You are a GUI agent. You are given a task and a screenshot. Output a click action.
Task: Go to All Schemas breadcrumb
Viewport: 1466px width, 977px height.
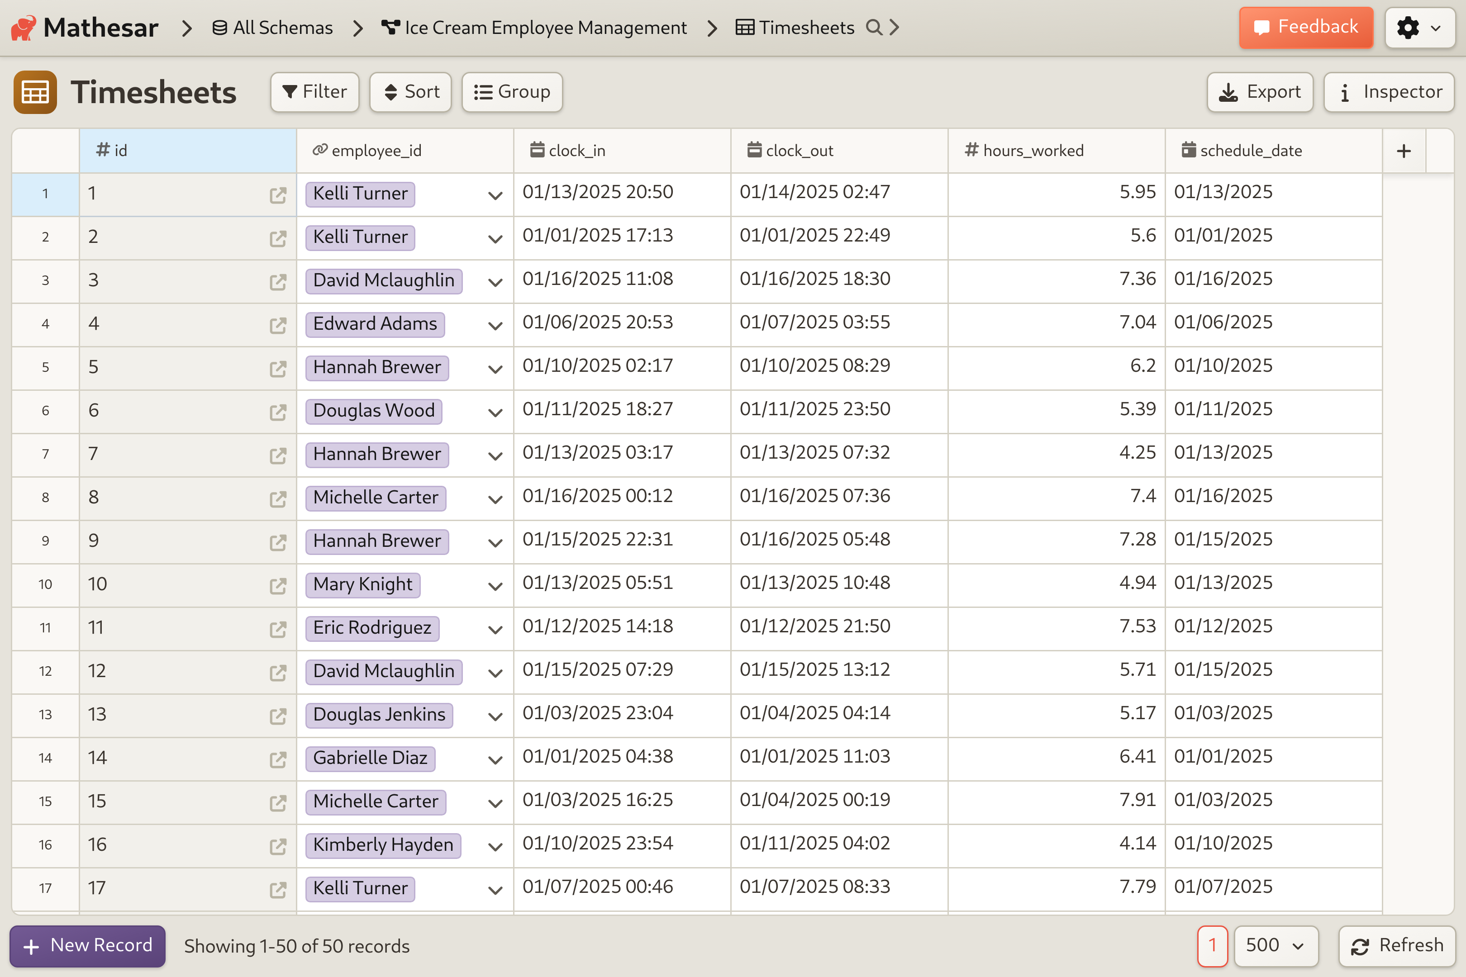pos(272,28)
